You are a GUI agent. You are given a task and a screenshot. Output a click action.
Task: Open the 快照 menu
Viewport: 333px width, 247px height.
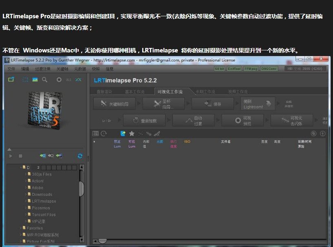click(95, 69)
